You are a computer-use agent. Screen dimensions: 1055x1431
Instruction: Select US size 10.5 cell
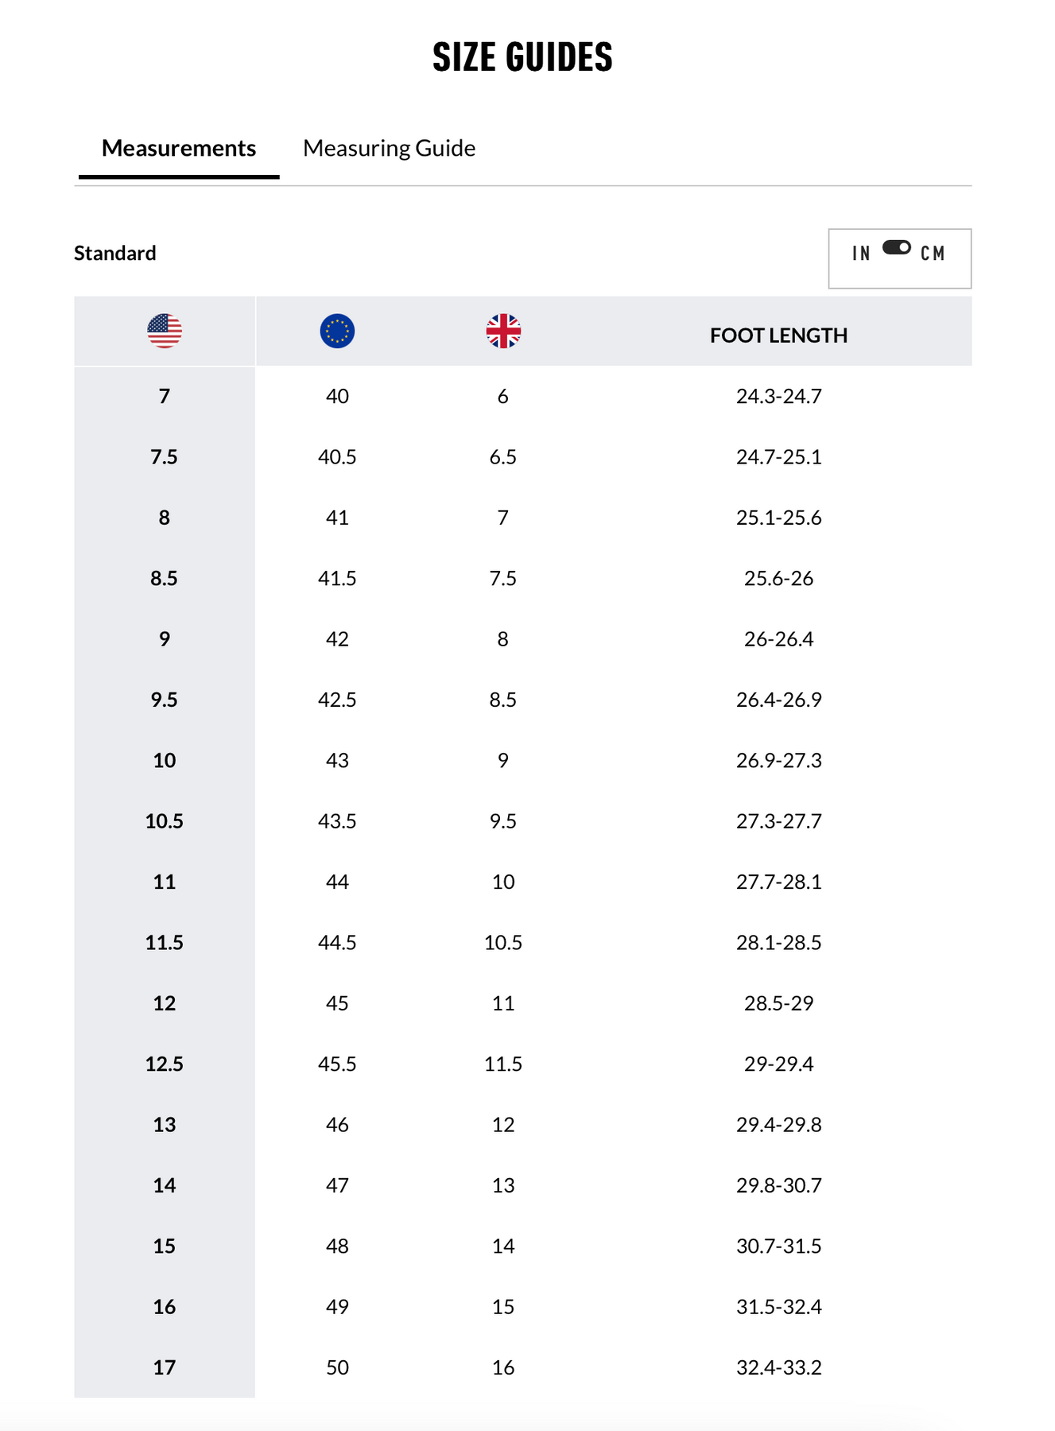[x=165, y=821]
